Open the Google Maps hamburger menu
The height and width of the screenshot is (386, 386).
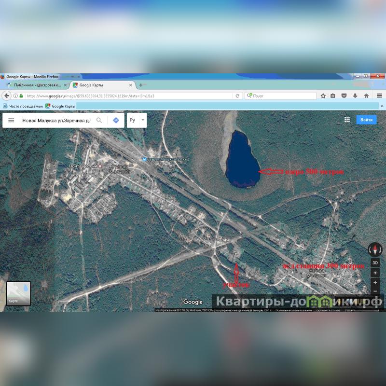pos(11,120)
